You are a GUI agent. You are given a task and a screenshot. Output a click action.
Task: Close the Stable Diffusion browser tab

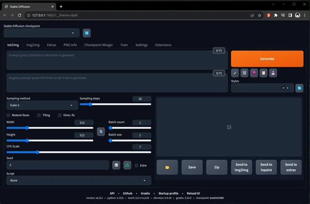pos(52,7)
